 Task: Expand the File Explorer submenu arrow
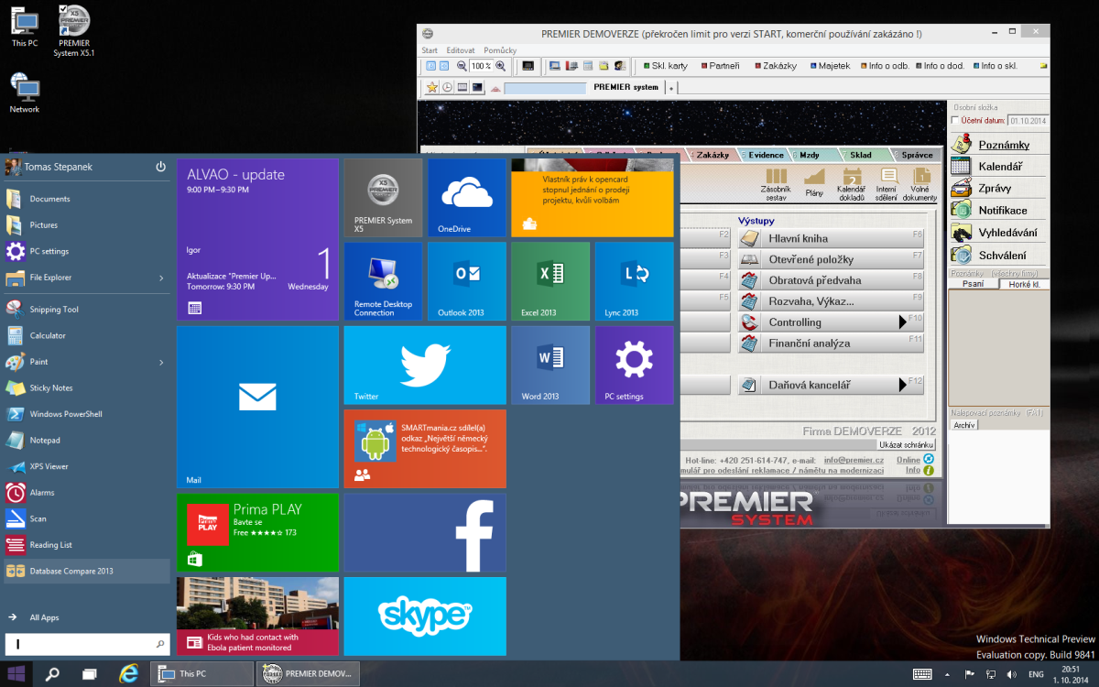[x=161, y=278]
